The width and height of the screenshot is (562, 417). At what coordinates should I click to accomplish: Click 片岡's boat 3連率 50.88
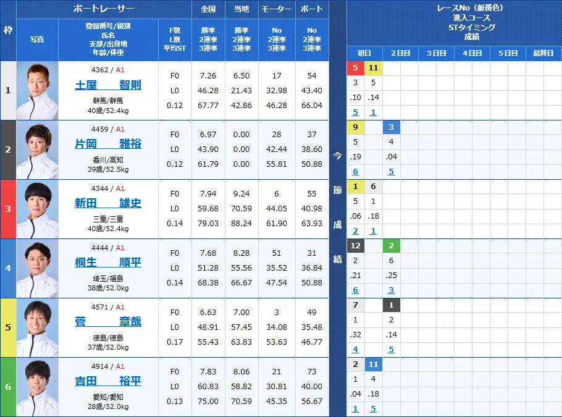tap(312, 164)
